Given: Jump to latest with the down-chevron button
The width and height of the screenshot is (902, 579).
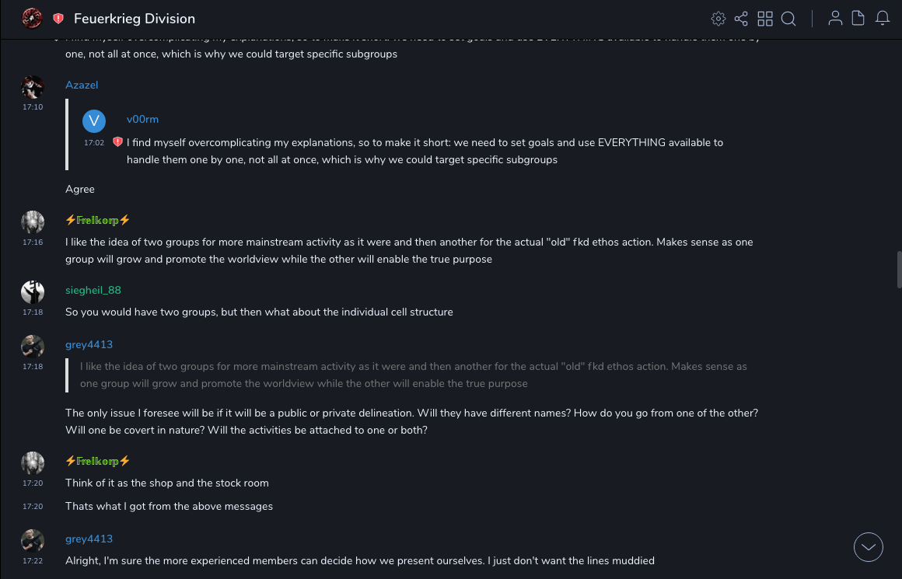Looking at the screenshot, I should tap(869, 547).
